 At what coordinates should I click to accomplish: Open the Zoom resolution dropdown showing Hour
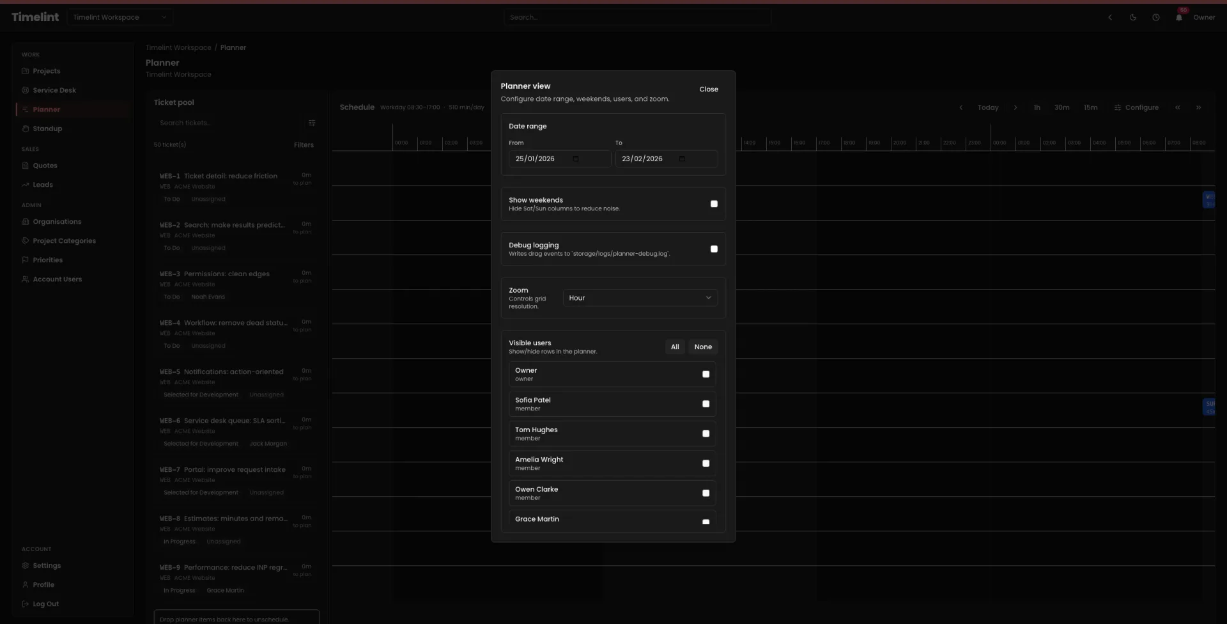(640, 297)
